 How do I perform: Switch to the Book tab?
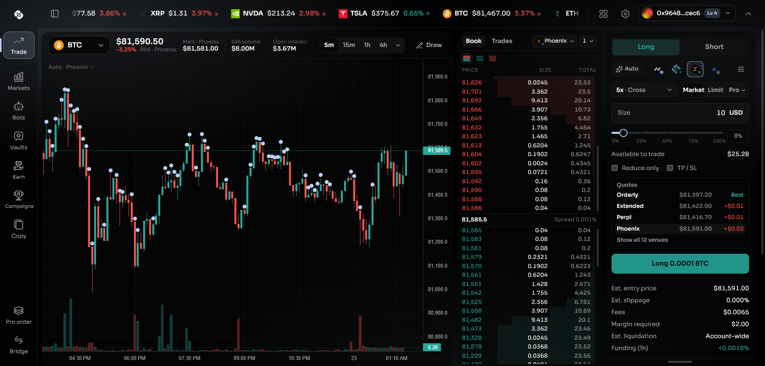(474, 41)
